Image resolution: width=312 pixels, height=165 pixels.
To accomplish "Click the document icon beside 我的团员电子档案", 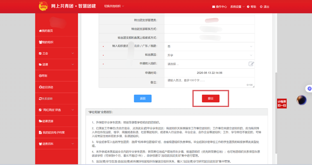I will (x=40, y=133).
